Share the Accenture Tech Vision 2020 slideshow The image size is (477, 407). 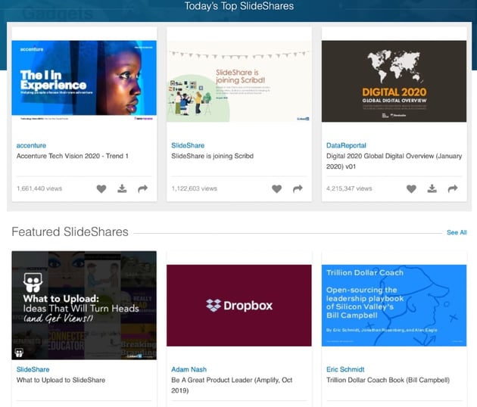[x=142, y=188]
